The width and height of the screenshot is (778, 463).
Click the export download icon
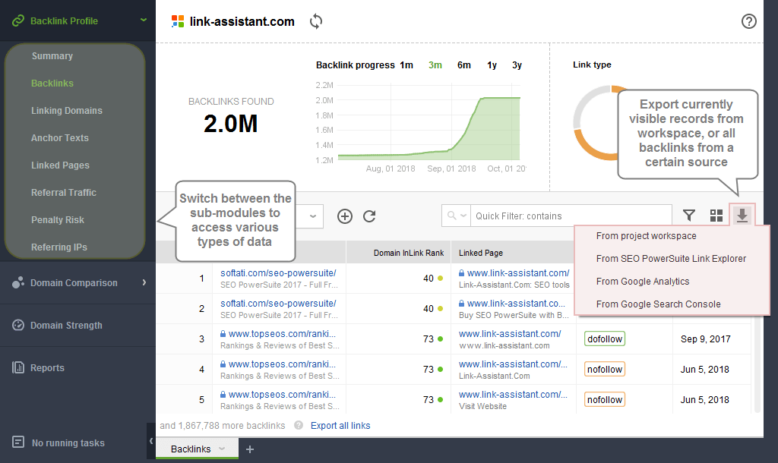pos(742,215)
